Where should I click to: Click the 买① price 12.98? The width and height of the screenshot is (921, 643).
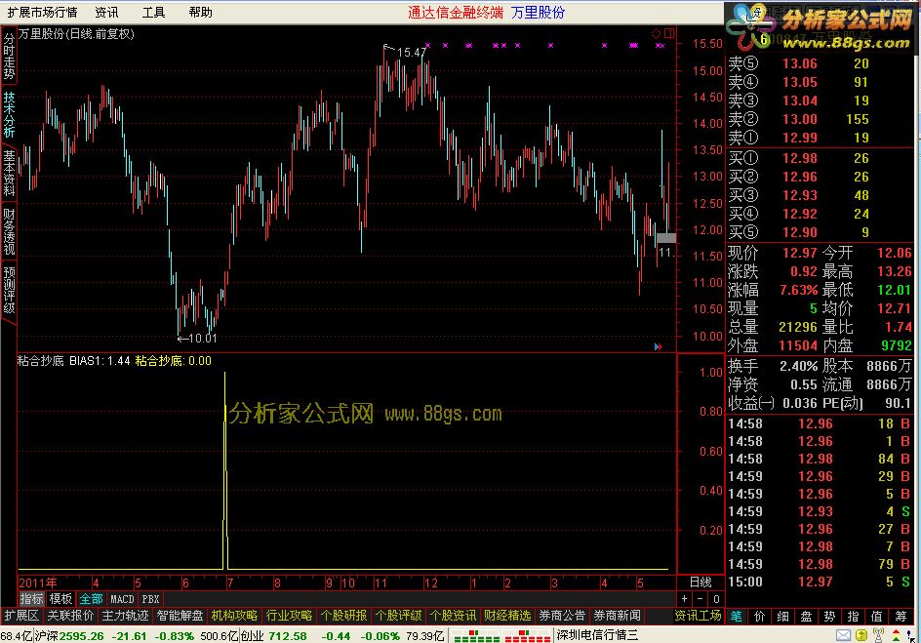pyautogui.click(x=799, y=158)
